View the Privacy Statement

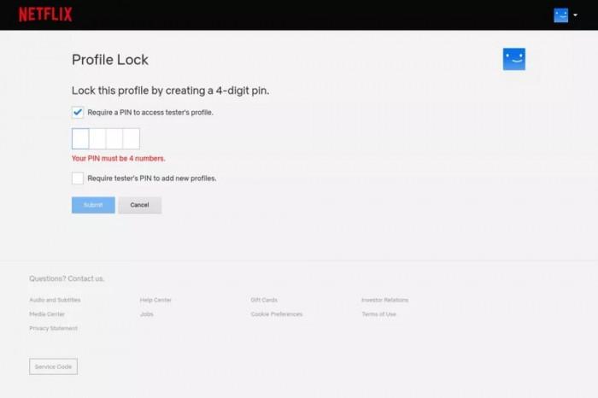coord(53,328)
